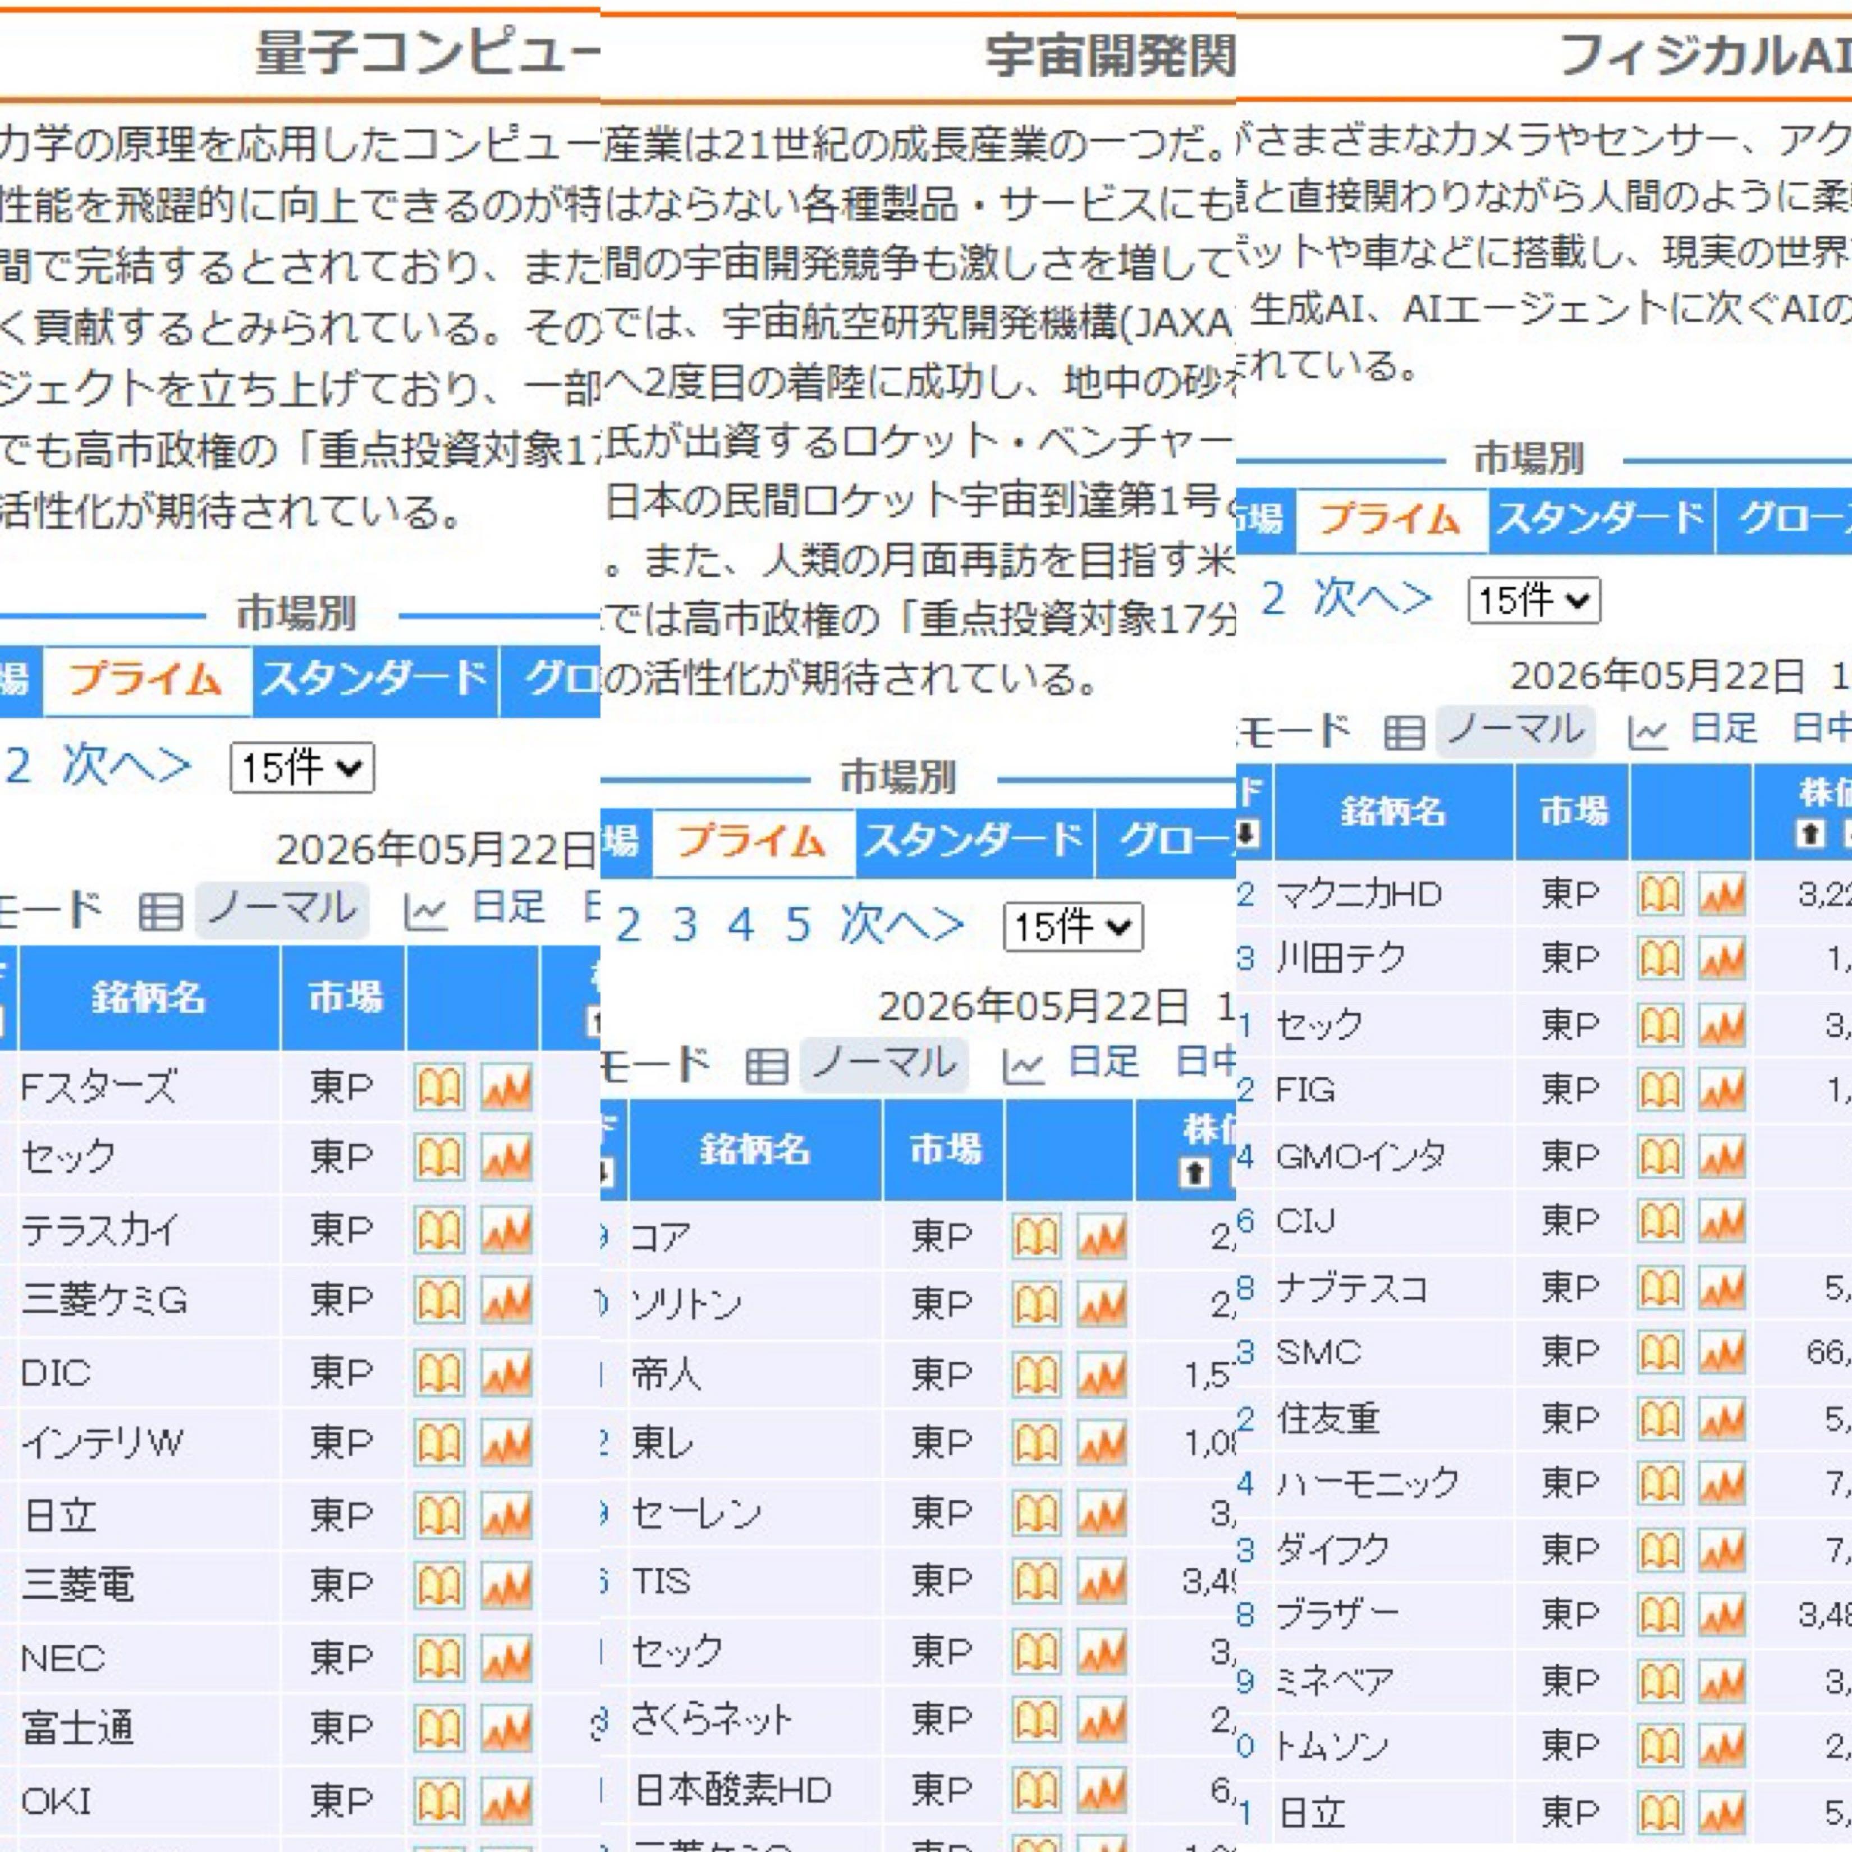Viewport: 1852px width, 1852px height.
Task: Click stock name 住友重
Action: point(1328,1418)
